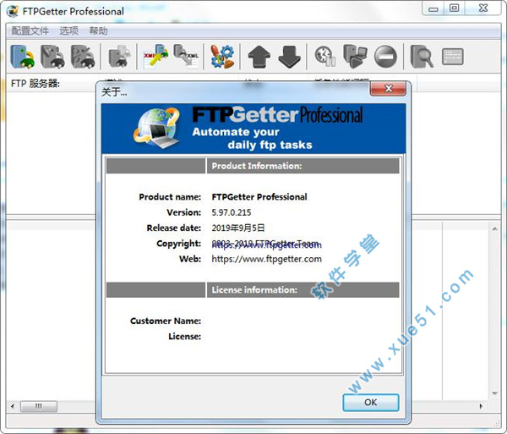This screenshot has width=507, height=434.
Task: Maximize the FTPGetter Professional main window
Action: 455,8
